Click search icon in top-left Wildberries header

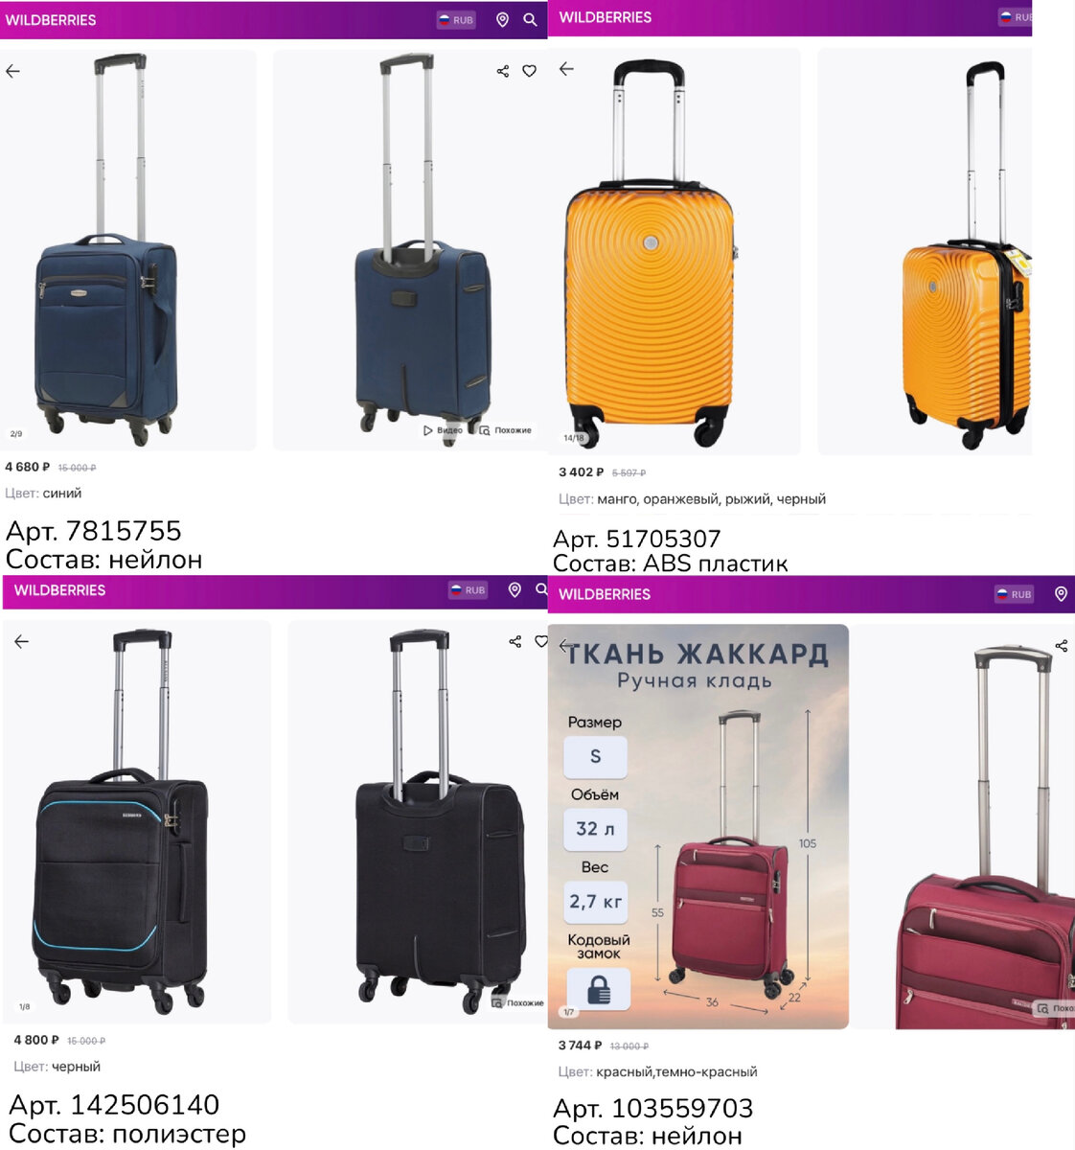coord(530,19)
